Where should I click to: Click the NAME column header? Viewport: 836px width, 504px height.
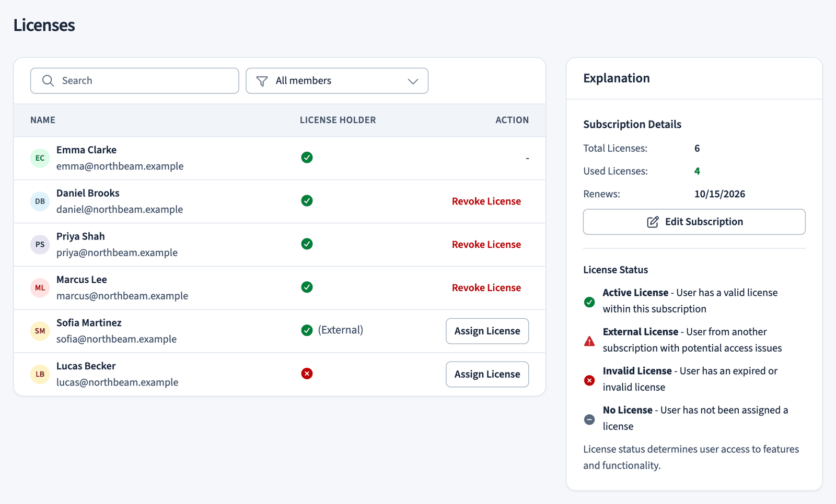coord(43,120)
